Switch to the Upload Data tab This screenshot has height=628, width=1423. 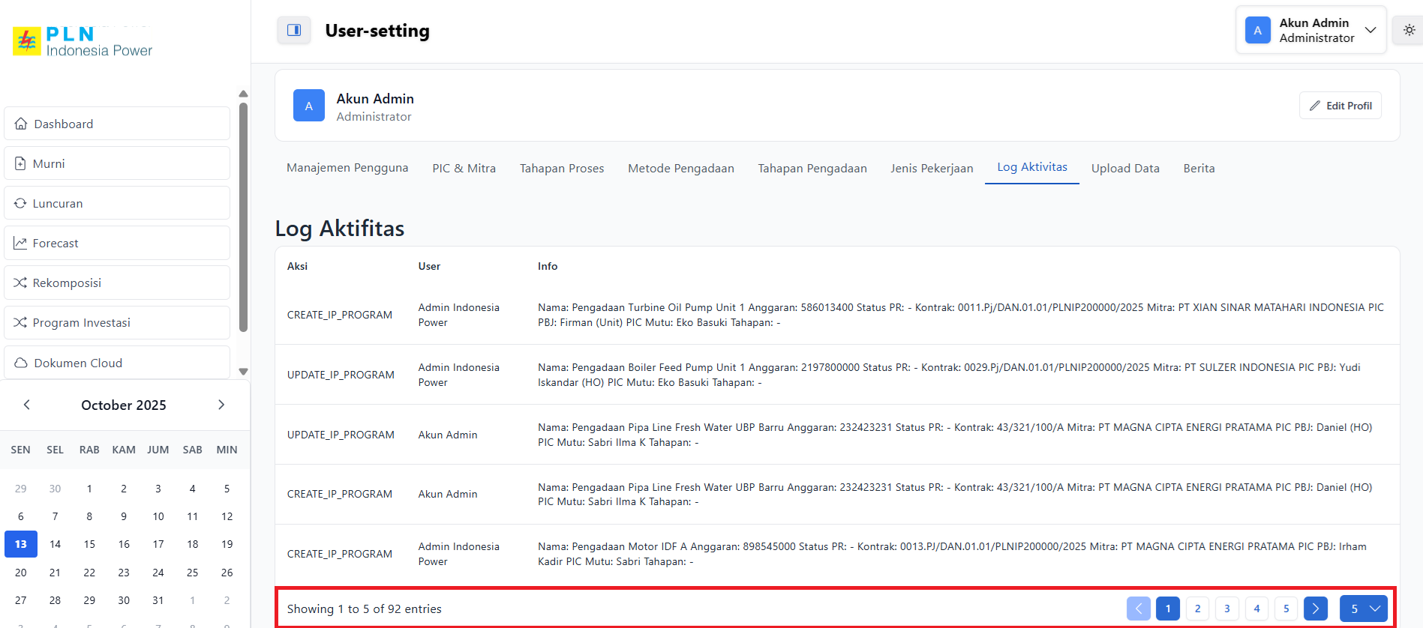click(x=1124, y=168)
